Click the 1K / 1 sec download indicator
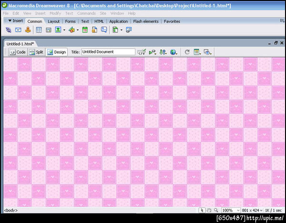This screenshot has height=223, width=286. 273,211
